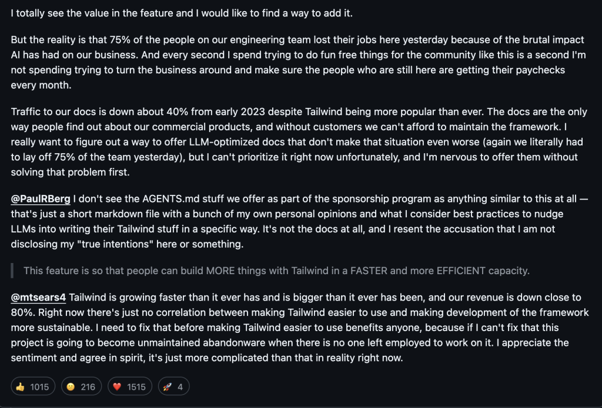This screenshot has height=408, width=602.
Task: Click the confused face reaction with 216
Action: tap(81, 386)
